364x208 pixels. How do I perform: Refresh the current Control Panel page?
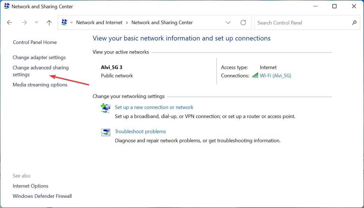coord(243,23)
